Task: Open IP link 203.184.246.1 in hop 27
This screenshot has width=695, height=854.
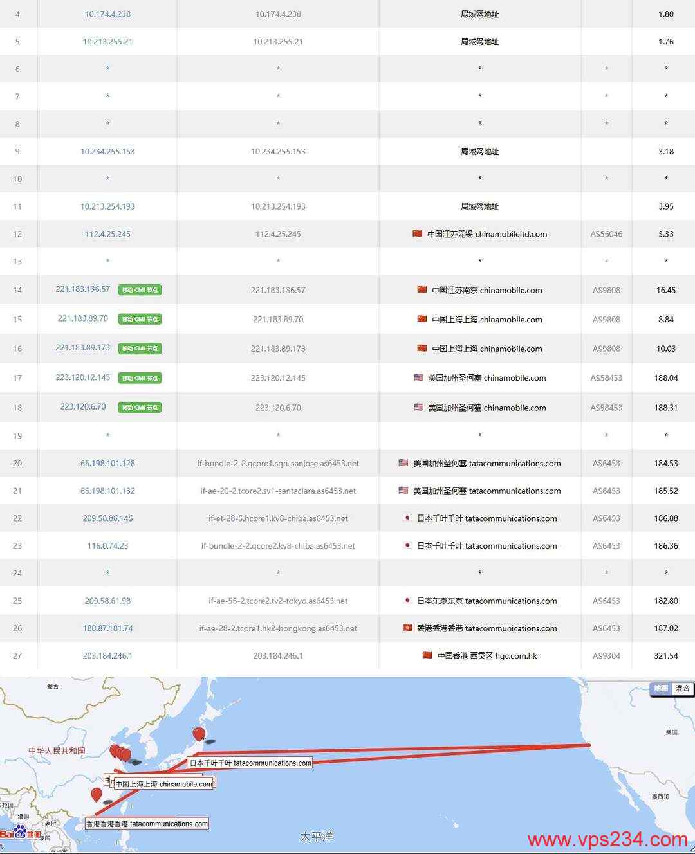Action: pos(107,656)
